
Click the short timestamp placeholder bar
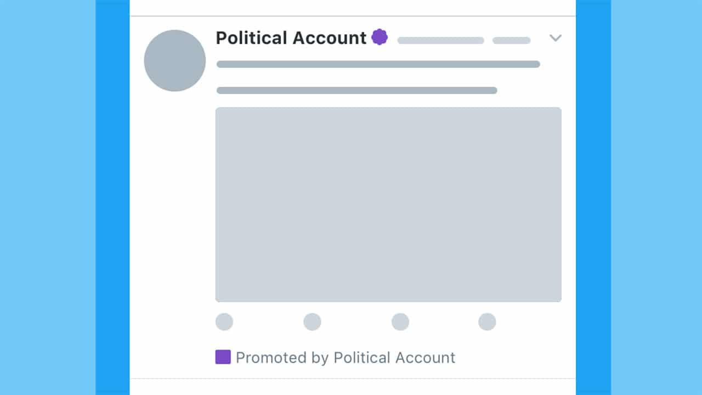pyautogui.click(x=511, y=40)
